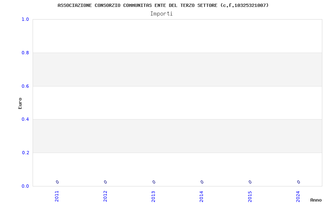
Task: Click the 0 data value above 2015
Action: click(250, 182)
